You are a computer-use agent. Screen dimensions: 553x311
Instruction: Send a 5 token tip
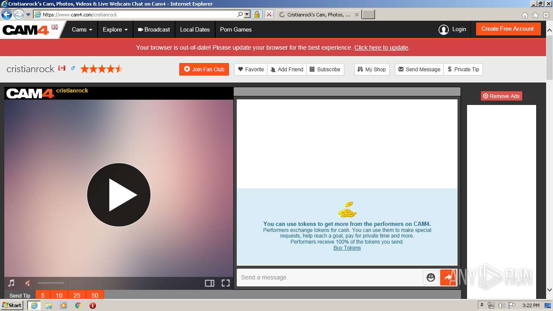[x=43, y=295]
